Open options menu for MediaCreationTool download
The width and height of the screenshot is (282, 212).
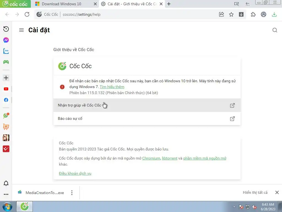[72, 193]
